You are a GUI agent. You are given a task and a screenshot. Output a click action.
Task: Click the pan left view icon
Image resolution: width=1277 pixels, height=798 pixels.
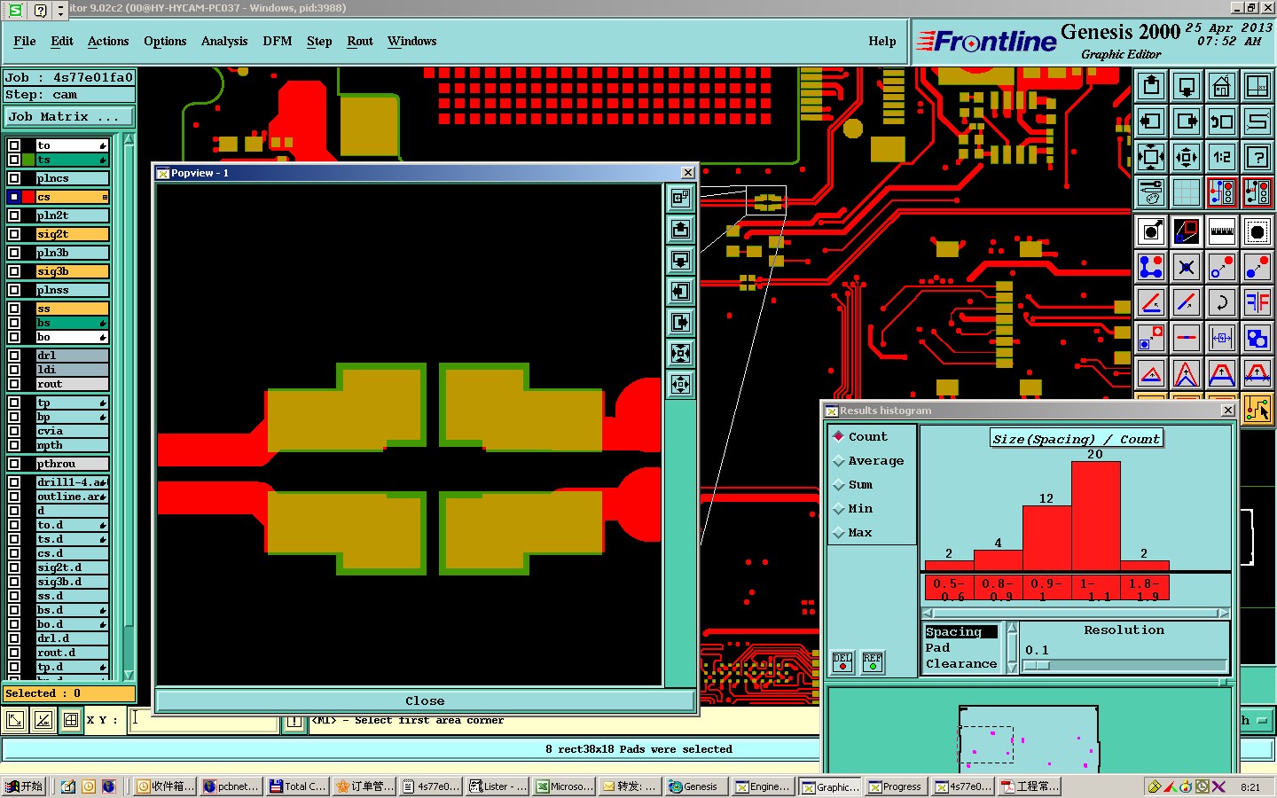coord(1151,121)
